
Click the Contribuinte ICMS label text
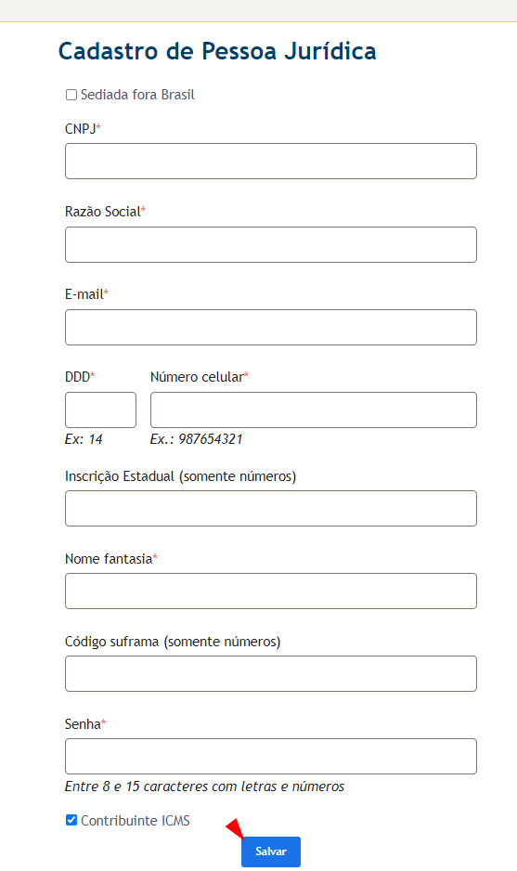[136, 821]
